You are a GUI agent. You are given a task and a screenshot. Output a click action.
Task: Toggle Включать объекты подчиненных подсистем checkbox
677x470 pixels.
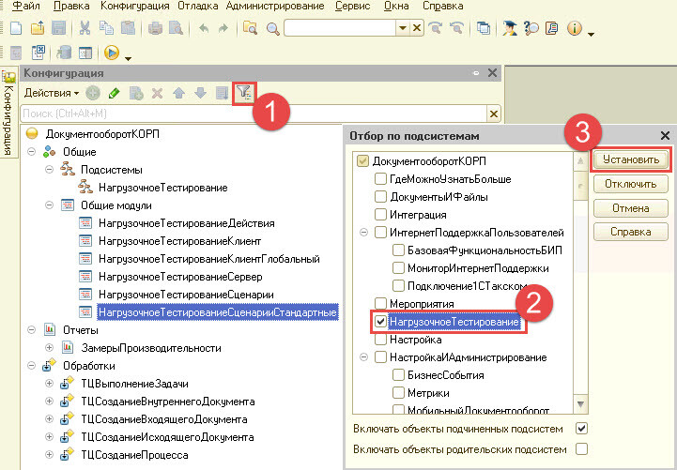[581, 429]
